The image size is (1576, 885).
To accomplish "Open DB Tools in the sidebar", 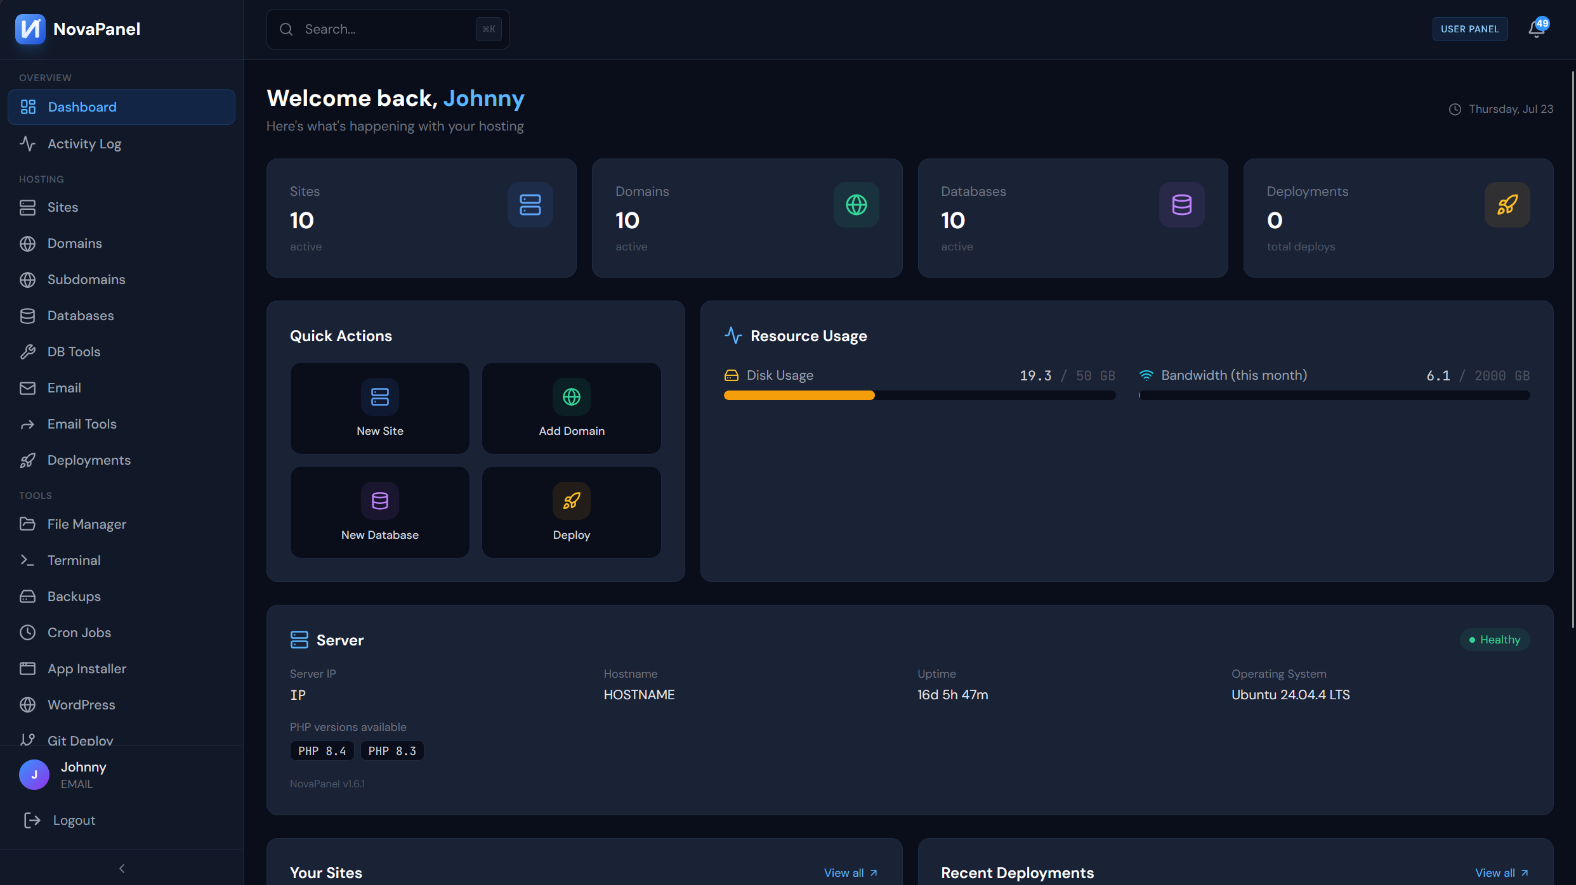I will tap(121, 352).
